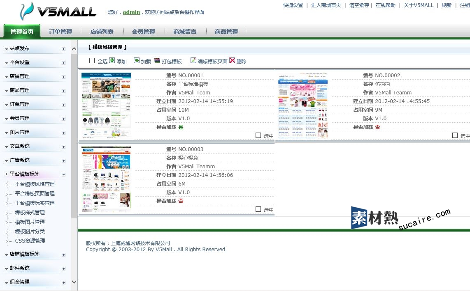Open 模板图片分类 in the sidebar tree
This screenshot has width=470, height=291.
30,231
